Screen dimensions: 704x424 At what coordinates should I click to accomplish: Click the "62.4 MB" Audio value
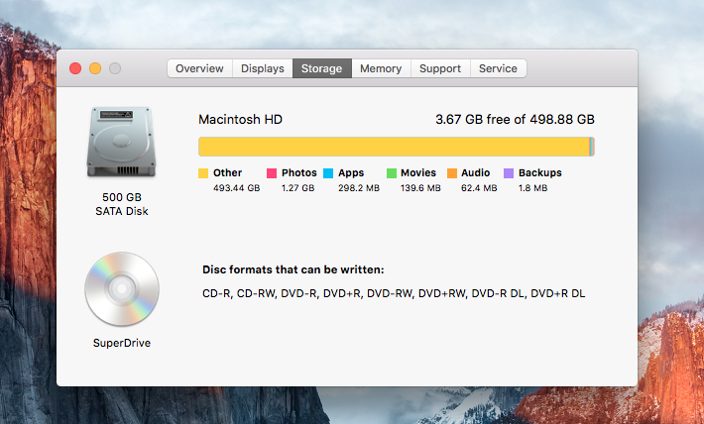(x=479, y=188)
